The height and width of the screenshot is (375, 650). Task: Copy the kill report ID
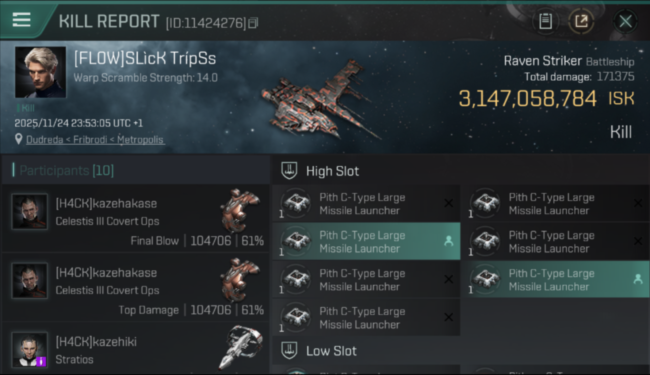(253, 23)
